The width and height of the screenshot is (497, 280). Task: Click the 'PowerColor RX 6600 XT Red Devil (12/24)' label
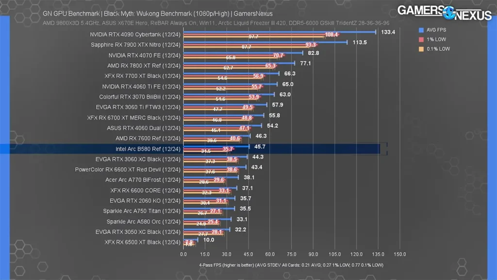pos(128,170)
